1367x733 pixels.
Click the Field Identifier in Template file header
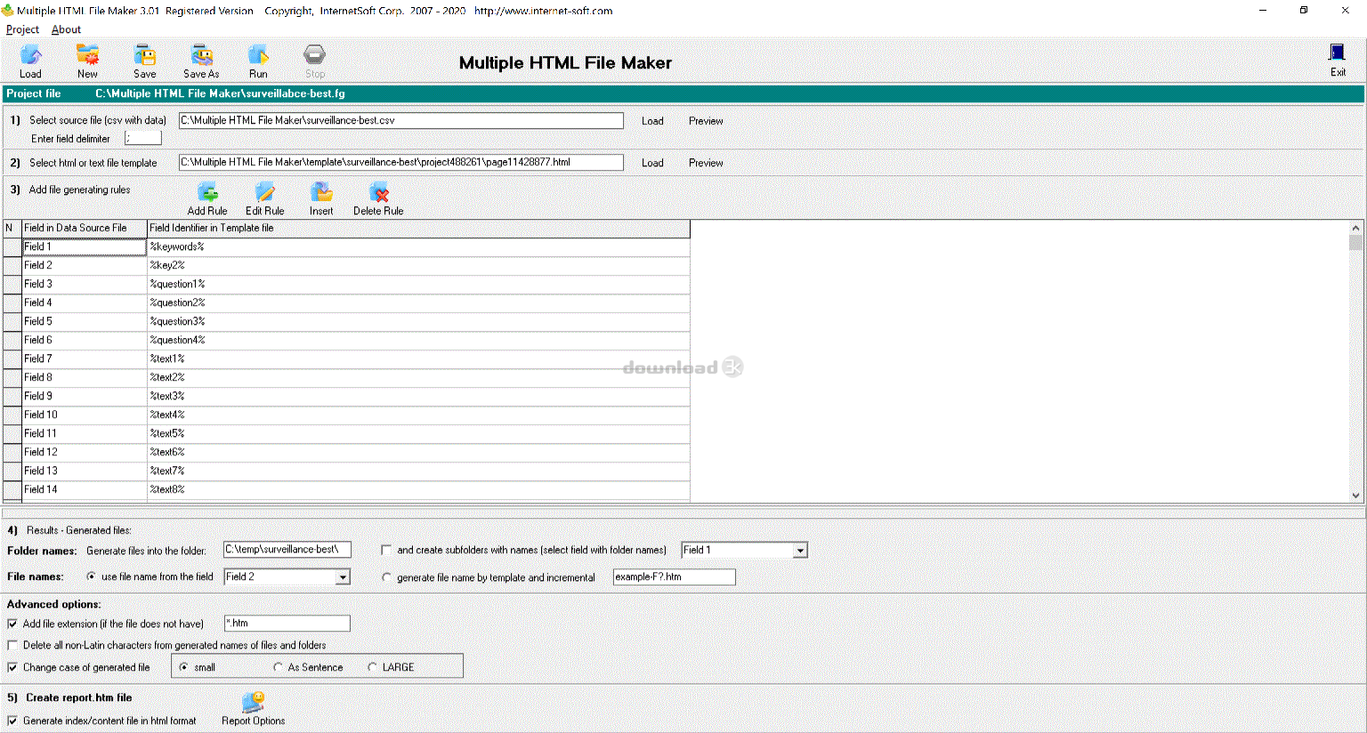[x=418, y=229]
